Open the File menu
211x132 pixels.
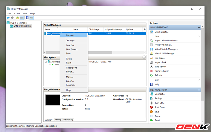coord(9,13)
